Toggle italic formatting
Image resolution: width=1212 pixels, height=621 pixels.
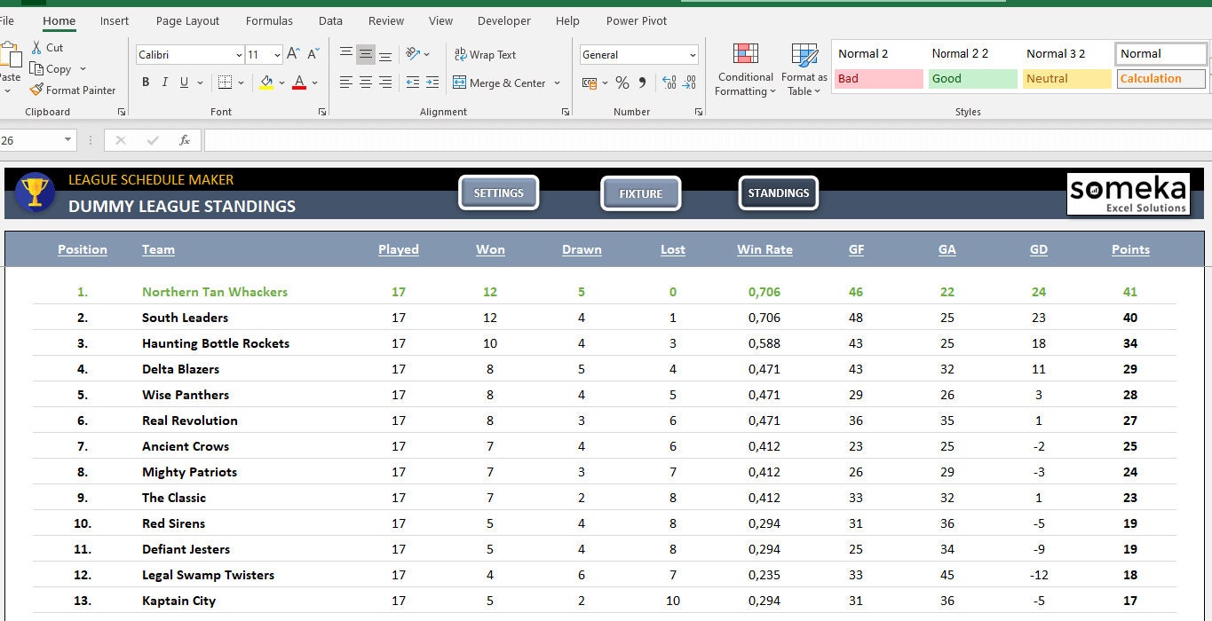pos(165,83)
